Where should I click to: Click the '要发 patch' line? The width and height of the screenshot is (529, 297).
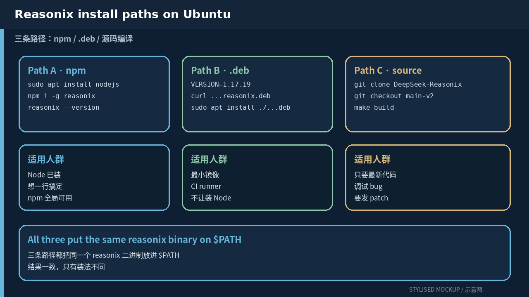pyautogui.click(x=371, y=198)
